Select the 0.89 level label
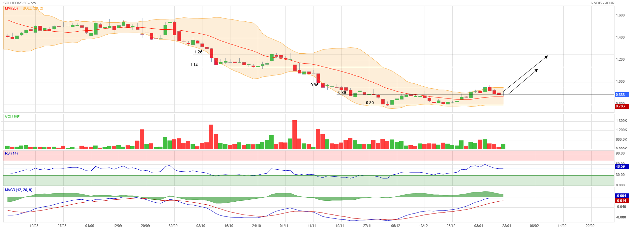Image resolution: width=629 pixels, height=229 pixels. (x=342, y=93)
